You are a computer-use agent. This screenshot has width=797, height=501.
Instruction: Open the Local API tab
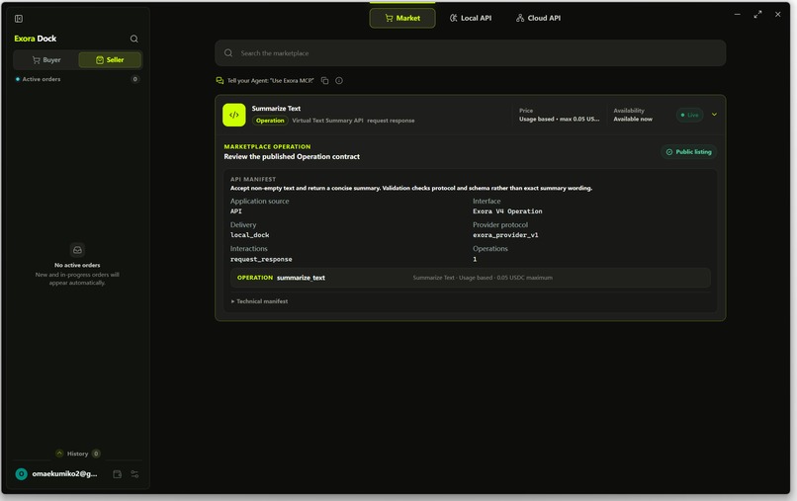click(470, 19)
